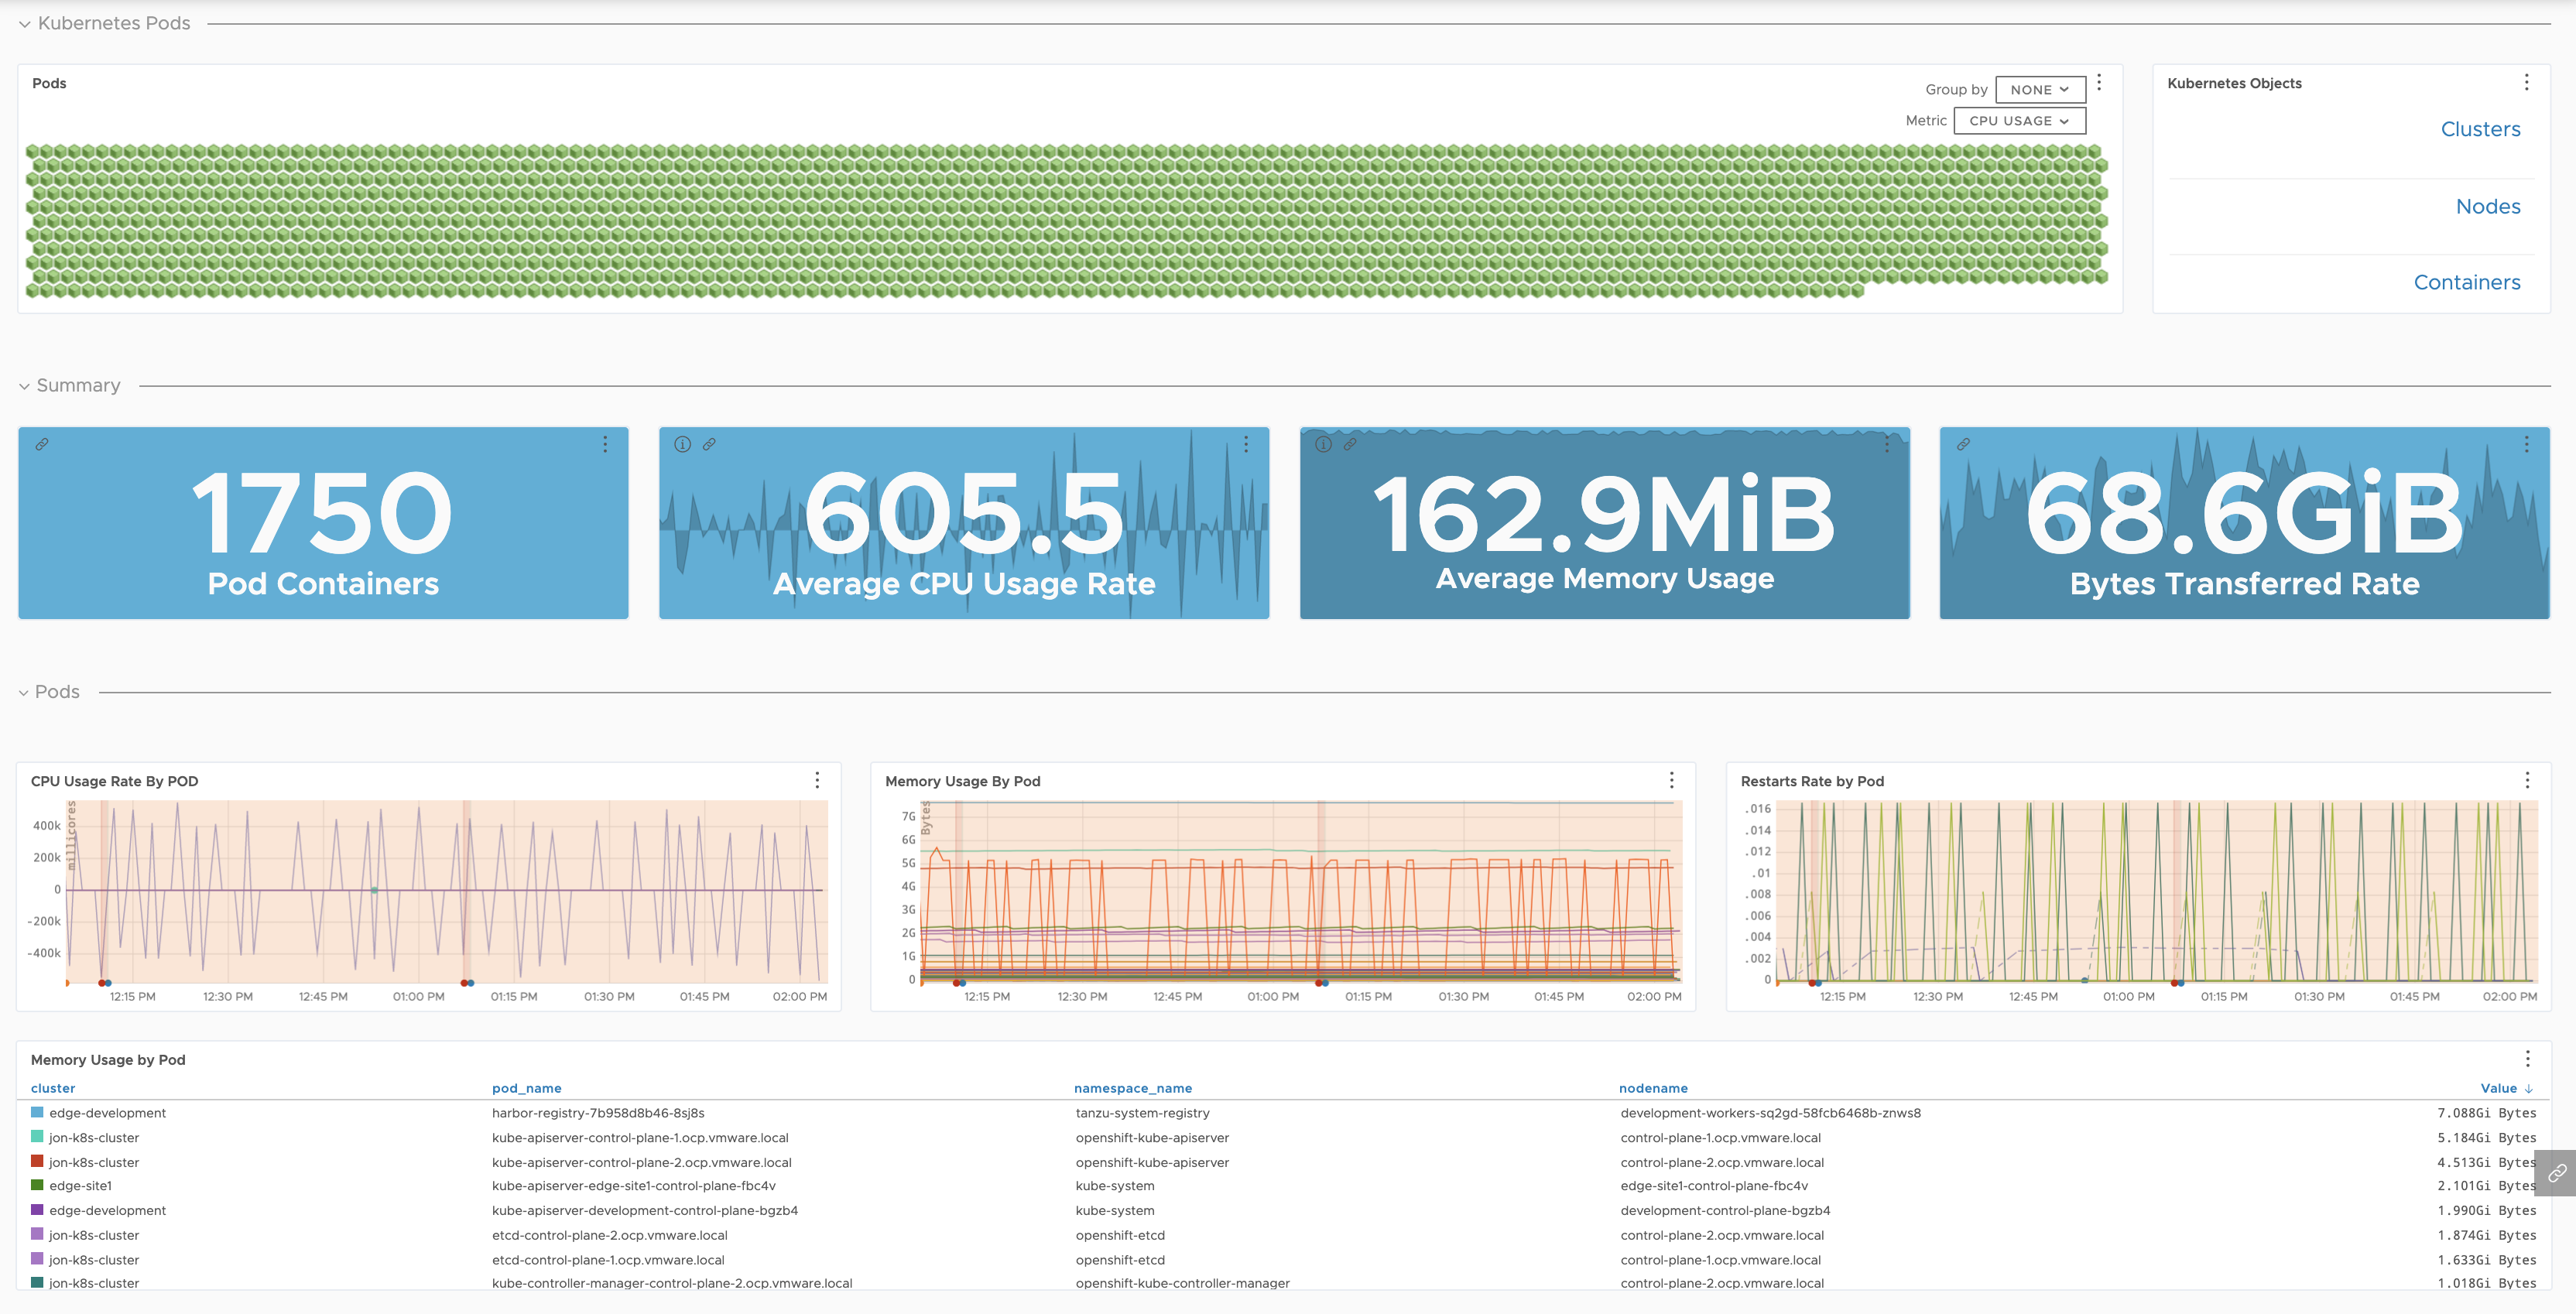The image size is (2576, 1314).
Task: Sort table by nodename column
Action: pyautogui.click(x=1653, y=1089)
